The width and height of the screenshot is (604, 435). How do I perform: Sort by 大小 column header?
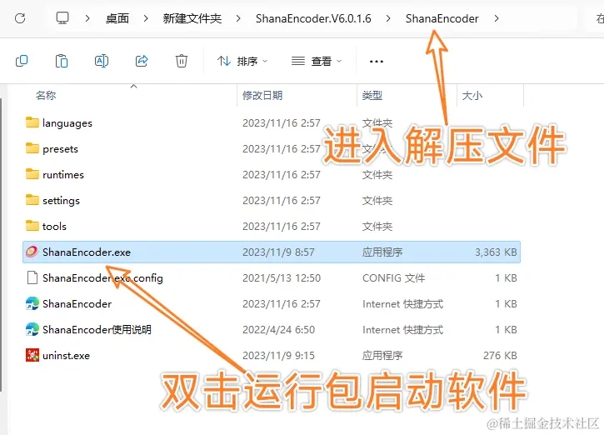coord(472,95)
